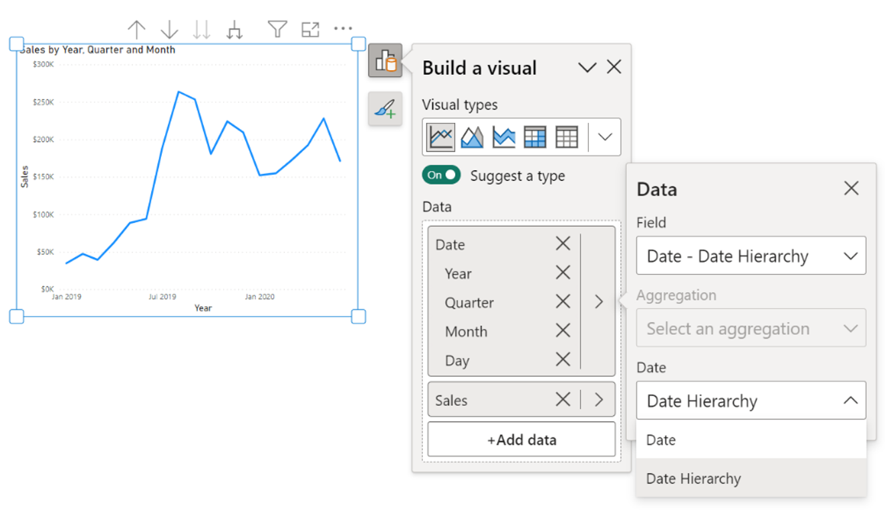
Task: Click the Year entry in the Date field
Action: [x=458, y=273]
